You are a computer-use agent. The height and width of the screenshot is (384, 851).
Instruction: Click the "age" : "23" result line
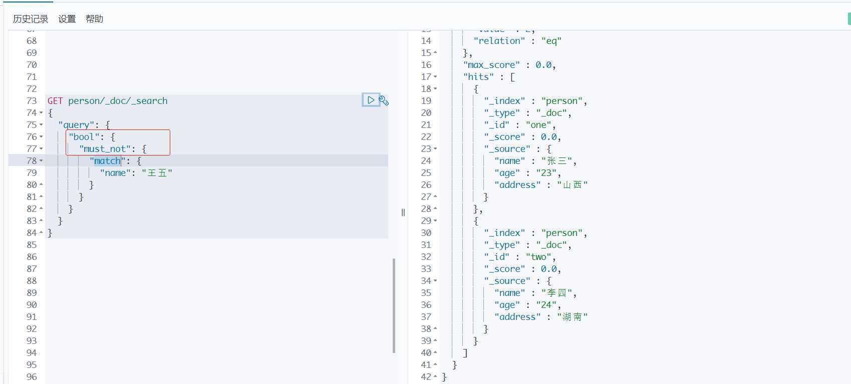click(x=527, y=173)
